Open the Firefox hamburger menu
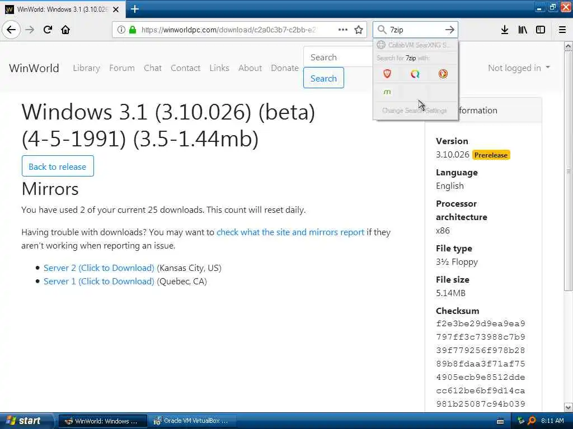 coord(562,30)
